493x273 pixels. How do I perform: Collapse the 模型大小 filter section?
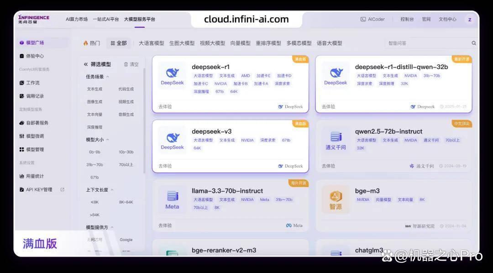pos(108,140)
